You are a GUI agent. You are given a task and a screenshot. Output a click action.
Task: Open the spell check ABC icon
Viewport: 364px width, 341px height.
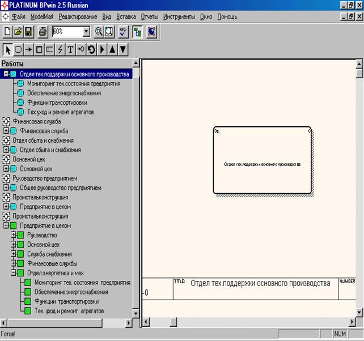point(123,32)
